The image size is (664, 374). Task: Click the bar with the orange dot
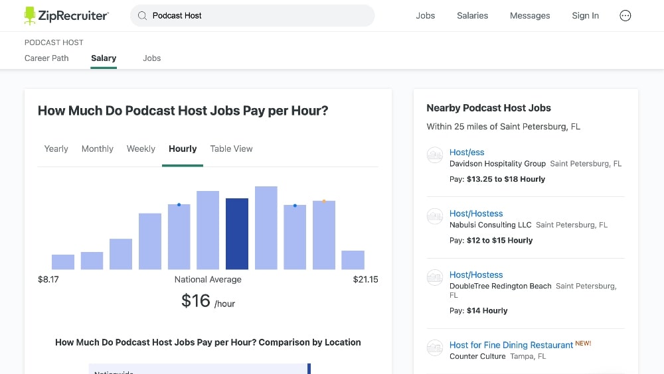[324, 235]
